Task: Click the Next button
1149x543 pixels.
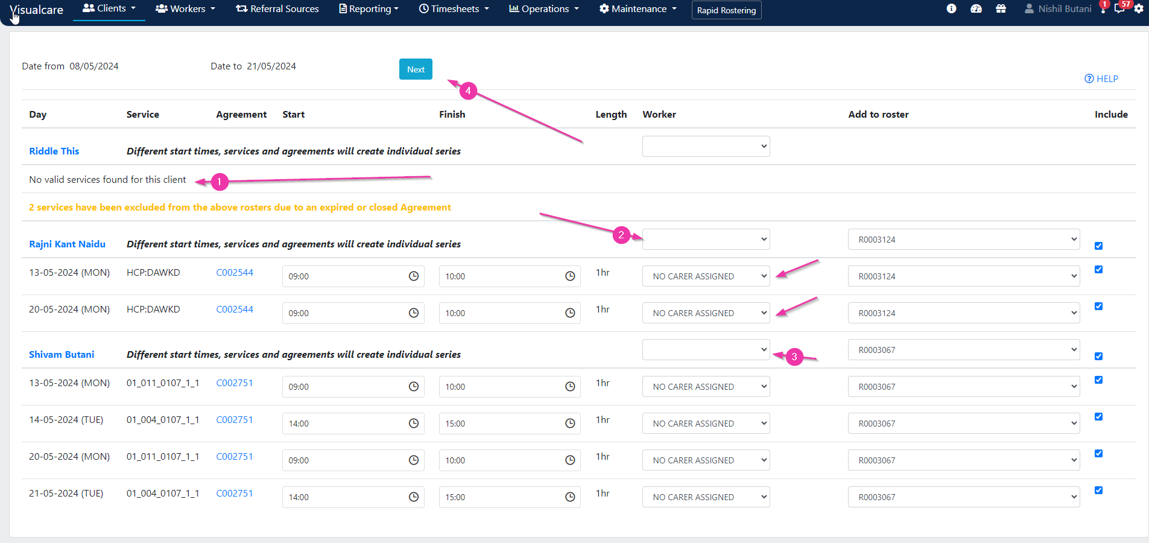Action: [416, 69]
